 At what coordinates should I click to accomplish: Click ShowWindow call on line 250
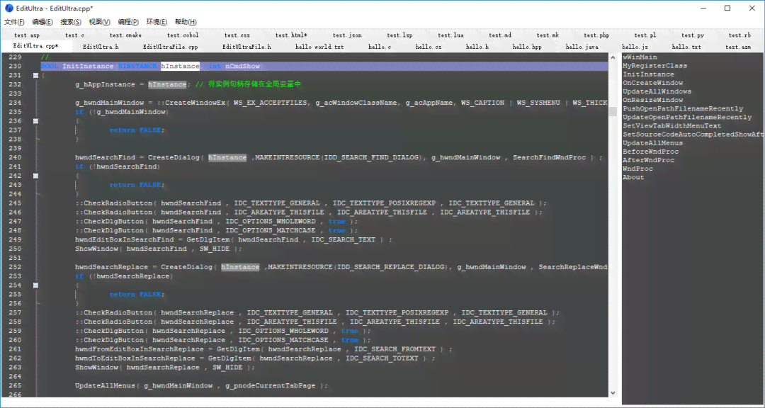tap(96, 249)
